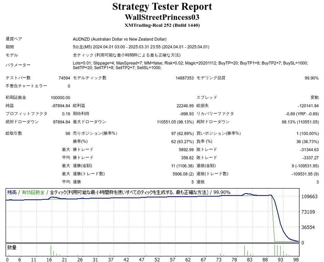
Task: Click expected payoff value -998.93
Action: 187,114
